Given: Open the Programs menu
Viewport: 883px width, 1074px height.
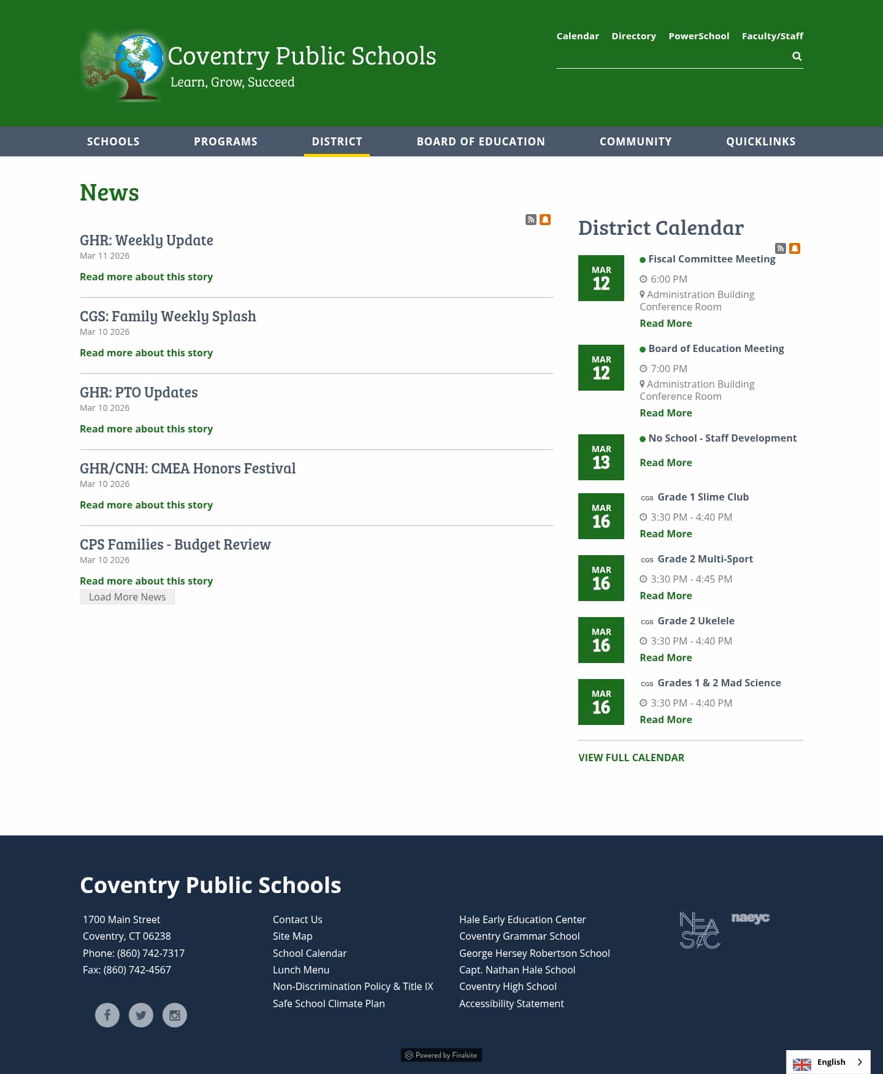Looking at the screenshot, I should (226, 142).
